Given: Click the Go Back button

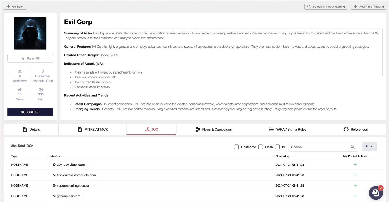Looking at the screenshot, I should pos(15,7).
